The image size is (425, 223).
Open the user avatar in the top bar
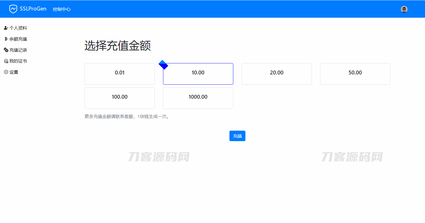pyautogui.click(x=404, y=9)
